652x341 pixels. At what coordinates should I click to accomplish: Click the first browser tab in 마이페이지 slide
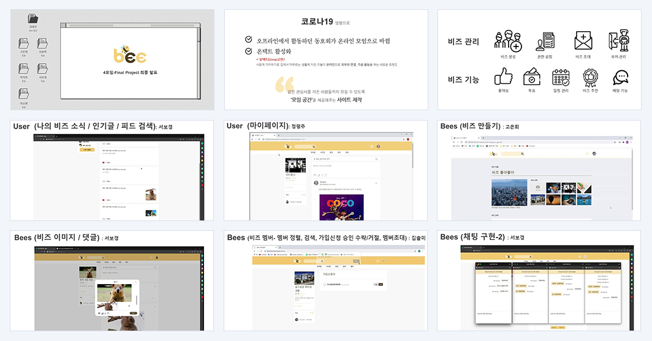(x=262, y=135)
